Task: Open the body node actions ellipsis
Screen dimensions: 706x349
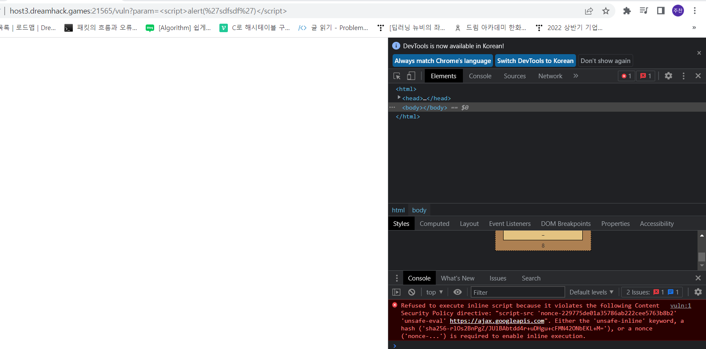Action: click(392, 107)
